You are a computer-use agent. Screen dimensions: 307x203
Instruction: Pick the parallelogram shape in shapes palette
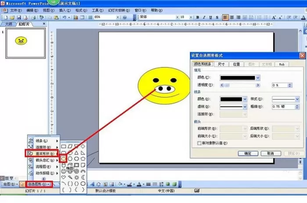tap(70, 146)
